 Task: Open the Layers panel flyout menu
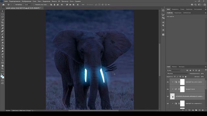206,67
